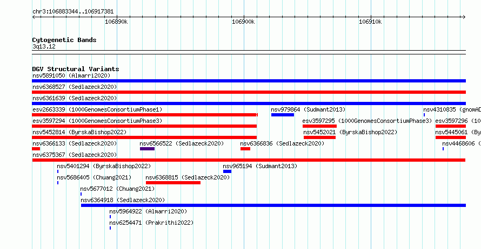Select the nsv6364918 long blue bar

pyautogui.click(x=273, y=205)
